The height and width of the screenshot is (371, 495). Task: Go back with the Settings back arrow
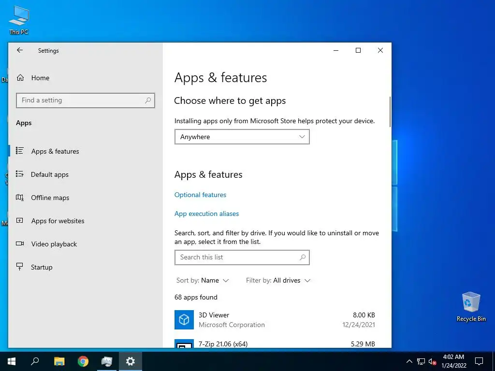20,50
